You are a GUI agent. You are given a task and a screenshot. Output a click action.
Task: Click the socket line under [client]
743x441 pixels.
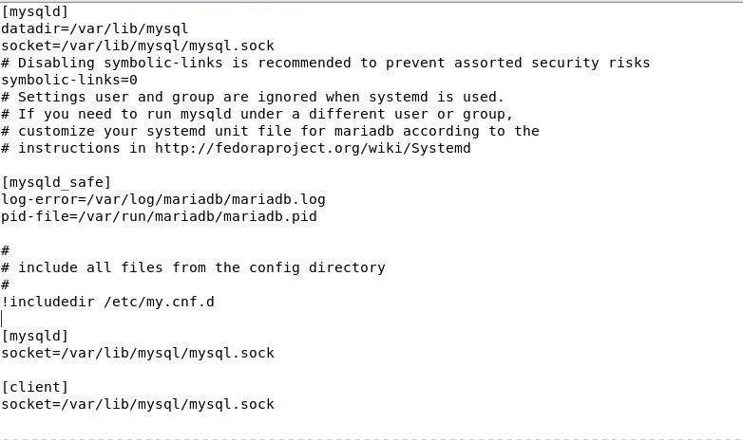tap(138, 404)
